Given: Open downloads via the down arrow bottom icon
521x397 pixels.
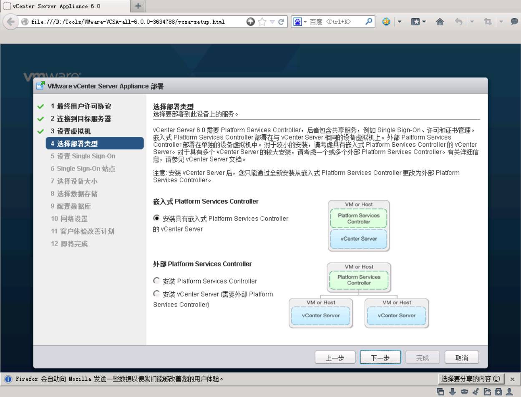Looking at the screenshot, I should [452, 392].
